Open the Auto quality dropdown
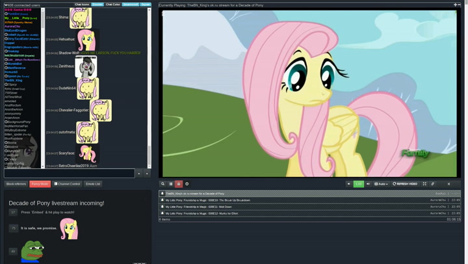The height and width of the screenshot is (264, 468). [x=381, y=184]
